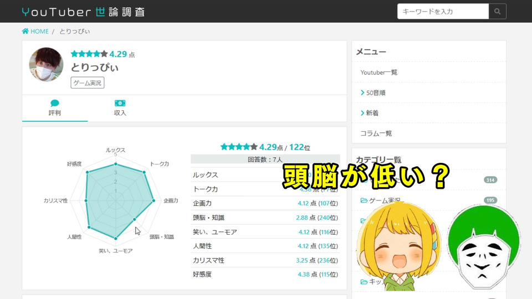Click the ゲーム実況 tag button

click(x=88, y=83)
